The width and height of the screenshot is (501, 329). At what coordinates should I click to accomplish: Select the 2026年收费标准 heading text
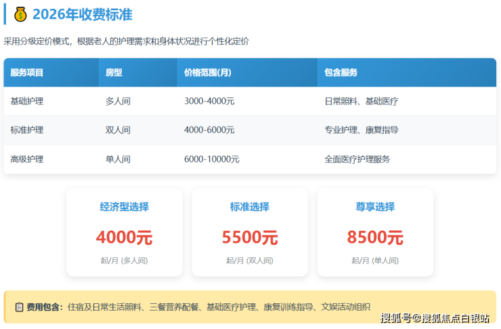click(x=82, y=14)
